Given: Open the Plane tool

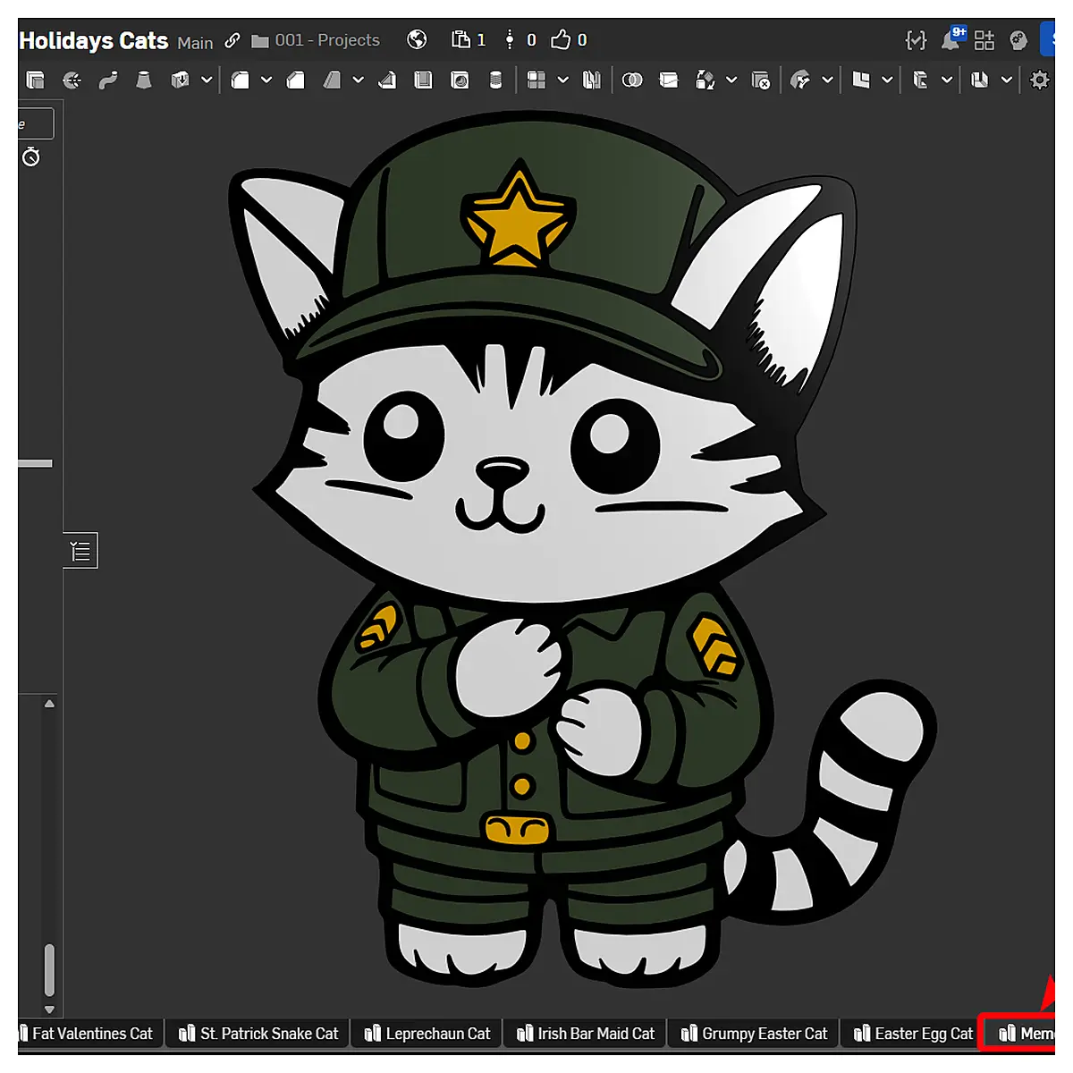Looking at the screenshot, I should click(861, 80).
